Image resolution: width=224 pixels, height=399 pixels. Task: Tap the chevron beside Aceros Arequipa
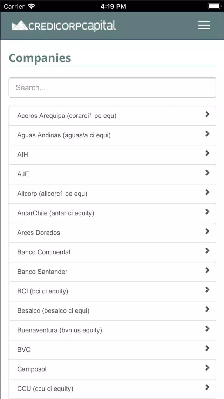207,114
